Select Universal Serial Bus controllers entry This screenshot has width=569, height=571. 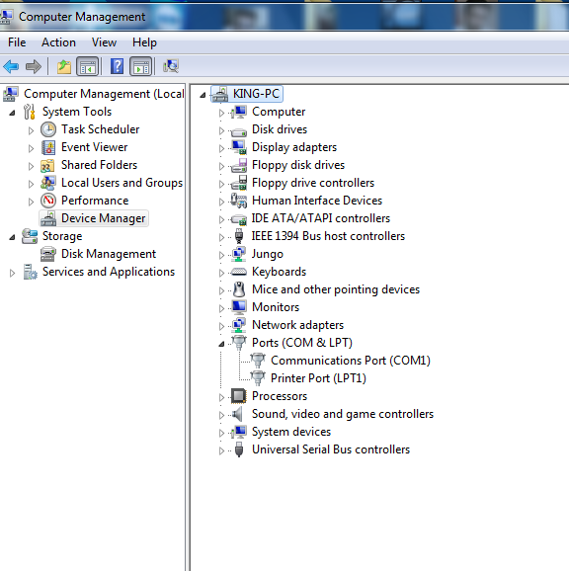click(x=331, y=449)
